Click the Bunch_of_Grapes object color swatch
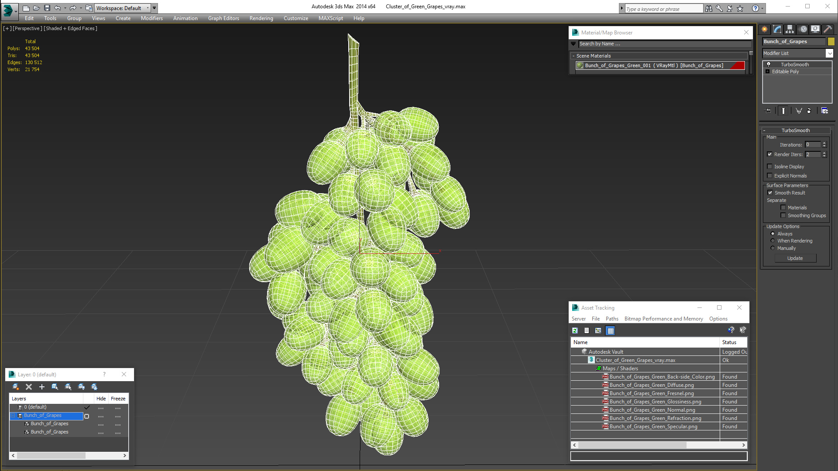 tap(831, 41)
